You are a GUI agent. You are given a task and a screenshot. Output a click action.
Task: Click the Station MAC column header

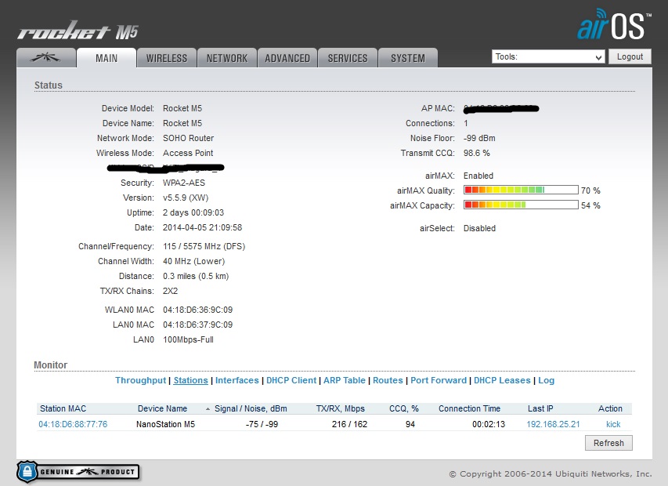63,408
